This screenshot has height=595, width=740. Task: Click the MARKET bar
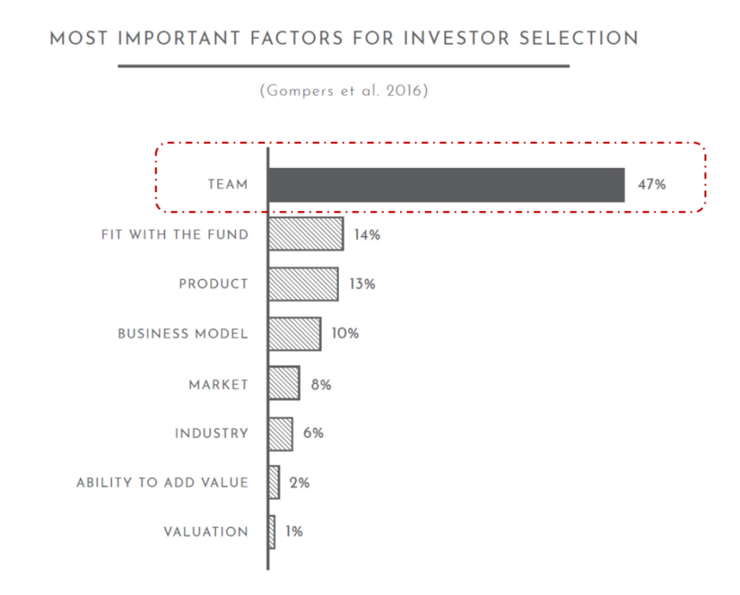(x=284, y=383)
